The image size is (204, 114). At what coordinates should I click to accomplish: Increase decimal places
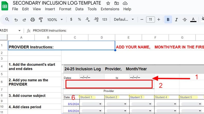pos(96,20)
